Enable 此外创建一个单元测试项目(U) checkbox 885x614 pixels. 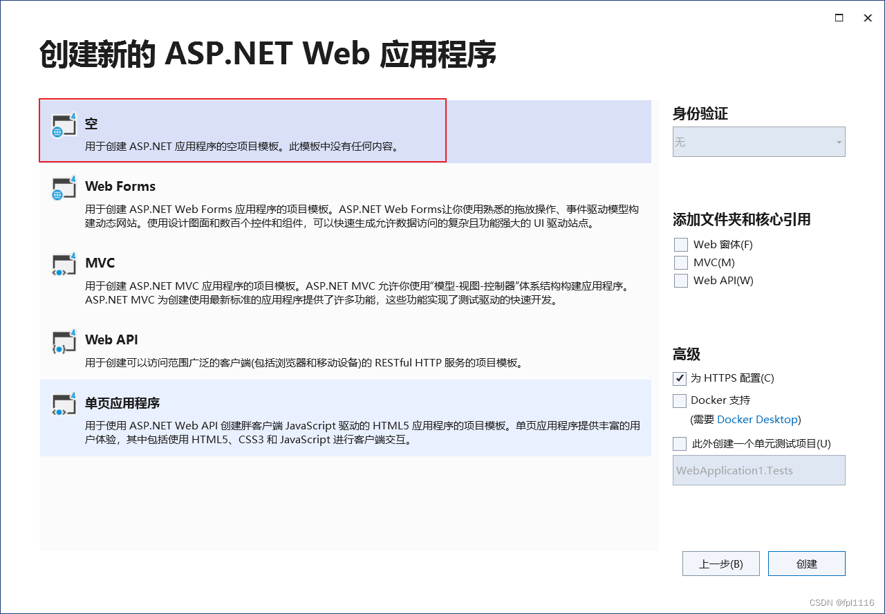[680, 444]
